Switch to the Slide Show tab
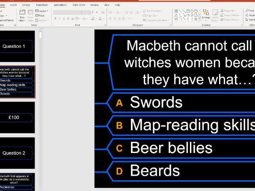Image resolution: width=255 pixels, height=191 pixels. point(79,5)
